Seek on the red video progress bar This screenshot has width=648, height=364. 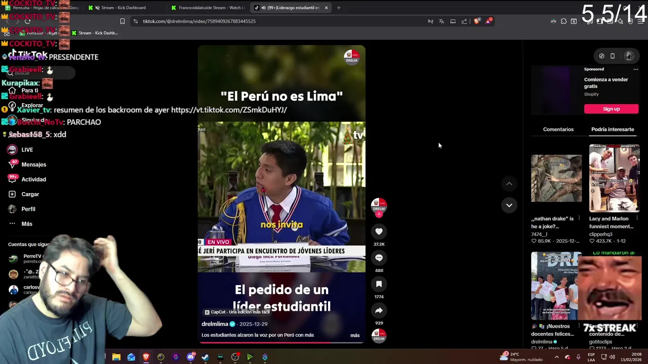pos(281,343)
